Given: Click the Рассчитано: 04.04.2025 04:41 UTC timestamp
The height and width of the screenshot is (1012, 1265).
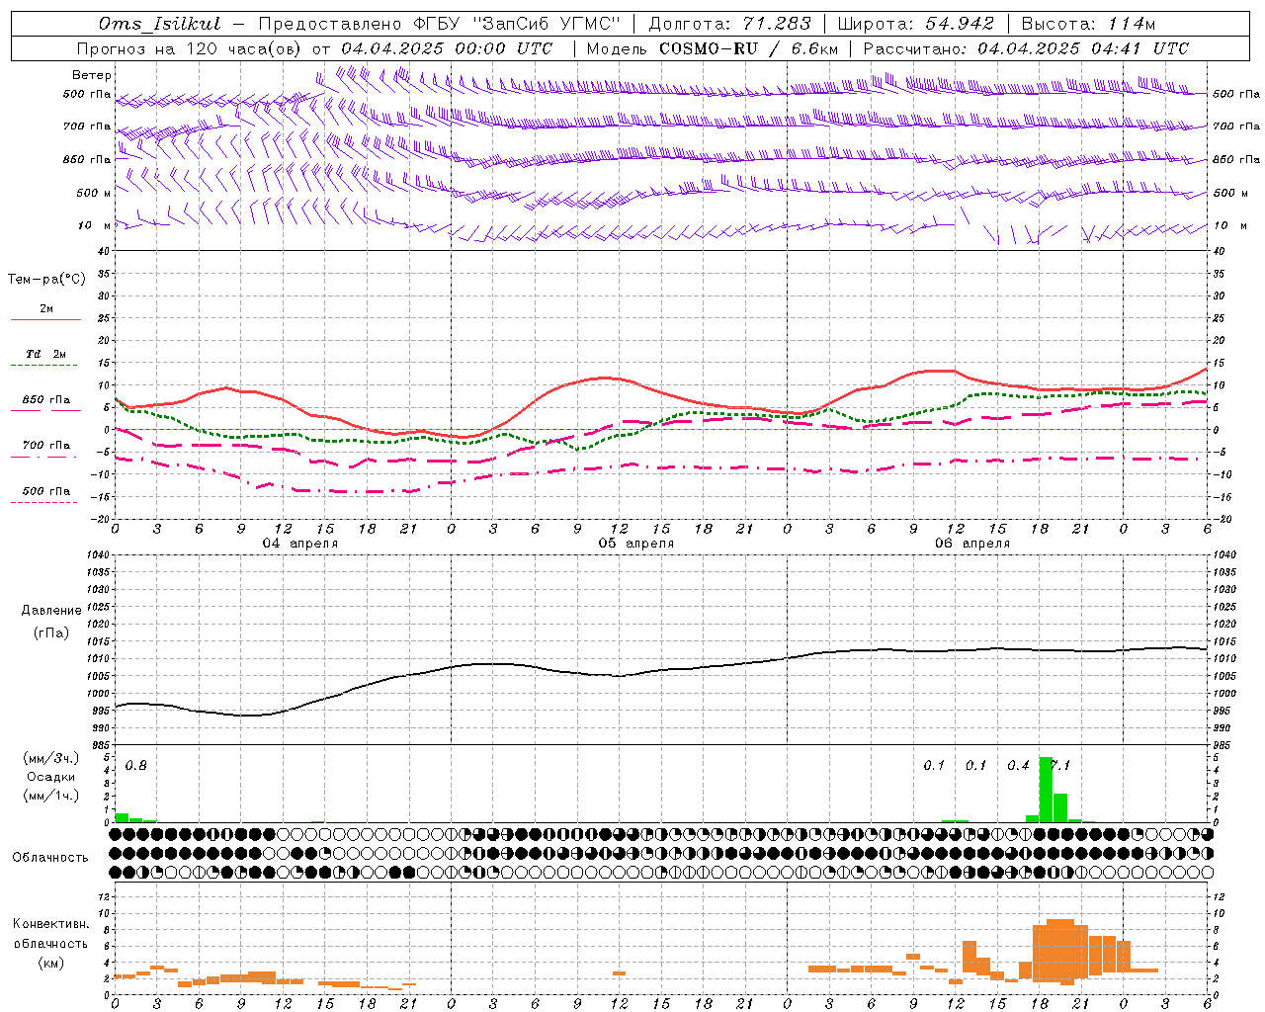Looking at the screenshot, I should [1026, 48].
